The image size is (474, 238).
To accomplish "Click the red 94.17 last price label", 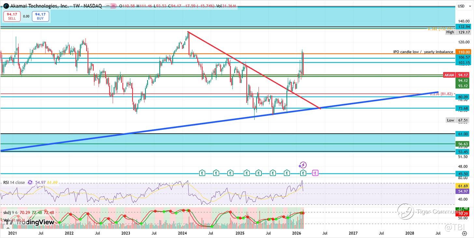I will (463, 75).
